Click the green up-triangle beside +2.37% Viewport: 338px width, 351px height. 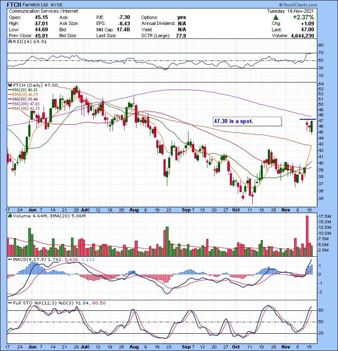coord(276,17)
